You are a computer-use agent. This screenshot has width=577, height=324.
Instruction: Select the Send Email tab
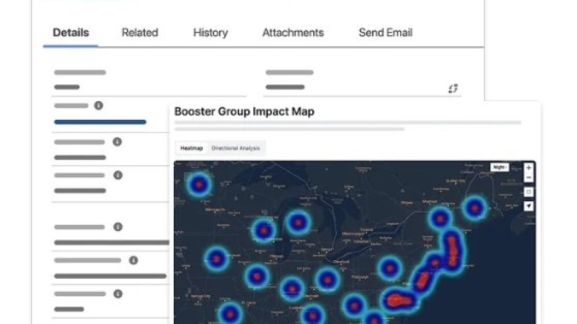click(x=385, y=33)
